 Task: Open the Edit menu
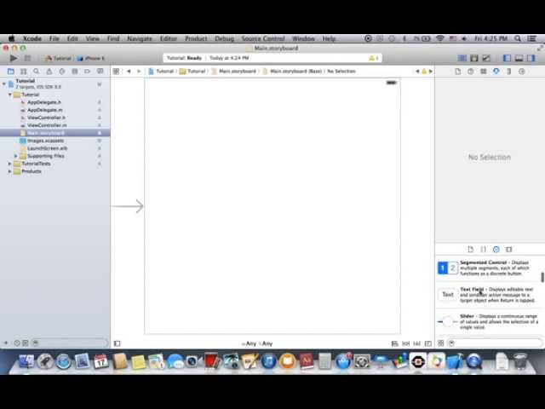[x=72, y=38]
